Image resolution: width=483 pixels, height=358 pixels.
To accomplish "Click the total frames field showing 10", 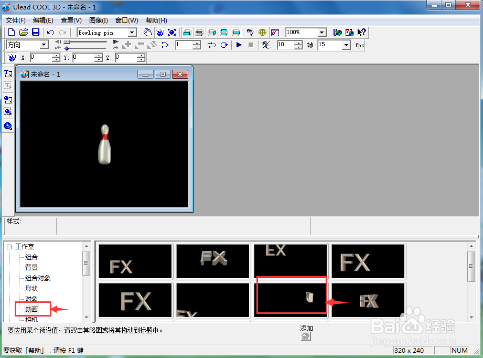I will click(x=285, y=45).
